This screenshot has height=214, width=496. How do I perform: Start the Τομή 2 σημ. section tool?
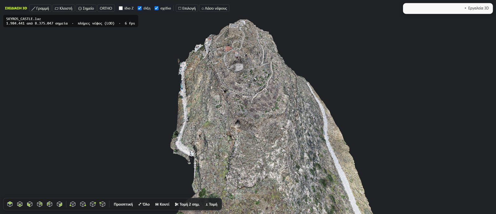click(x=187, y=204)
